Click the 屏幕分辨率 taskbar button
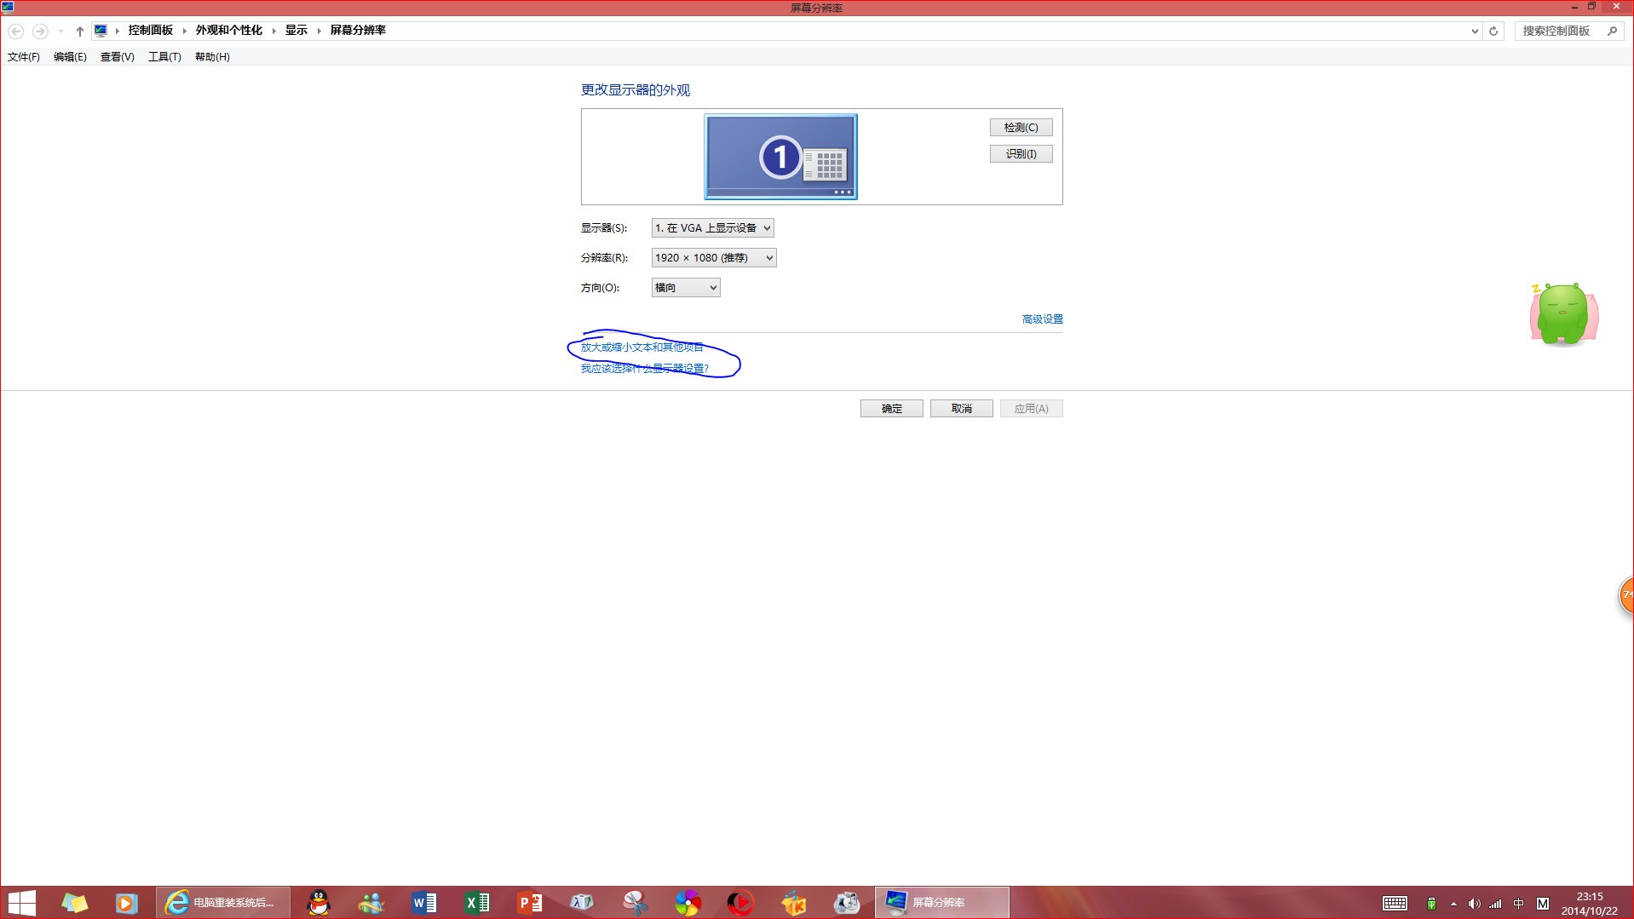This screenshot has width=1634, height=919. tap(942, 903)
